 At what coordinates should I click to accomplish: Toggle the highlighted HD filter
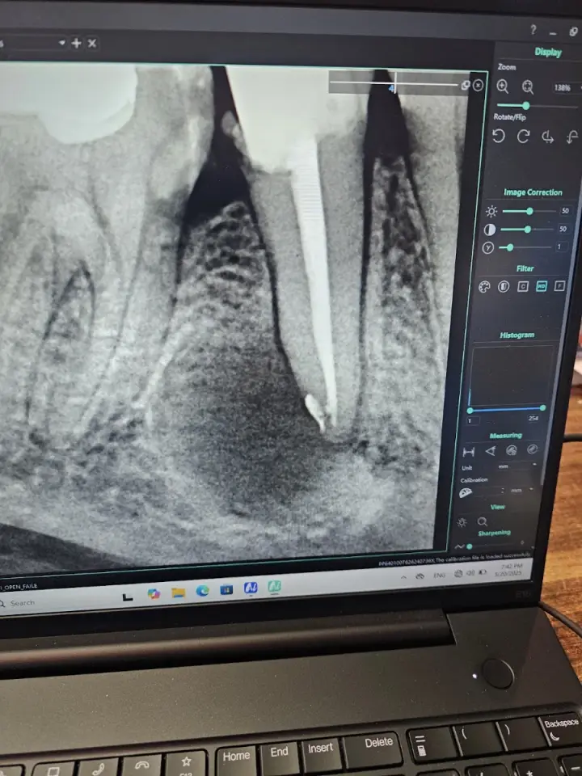tap(542, 286)
